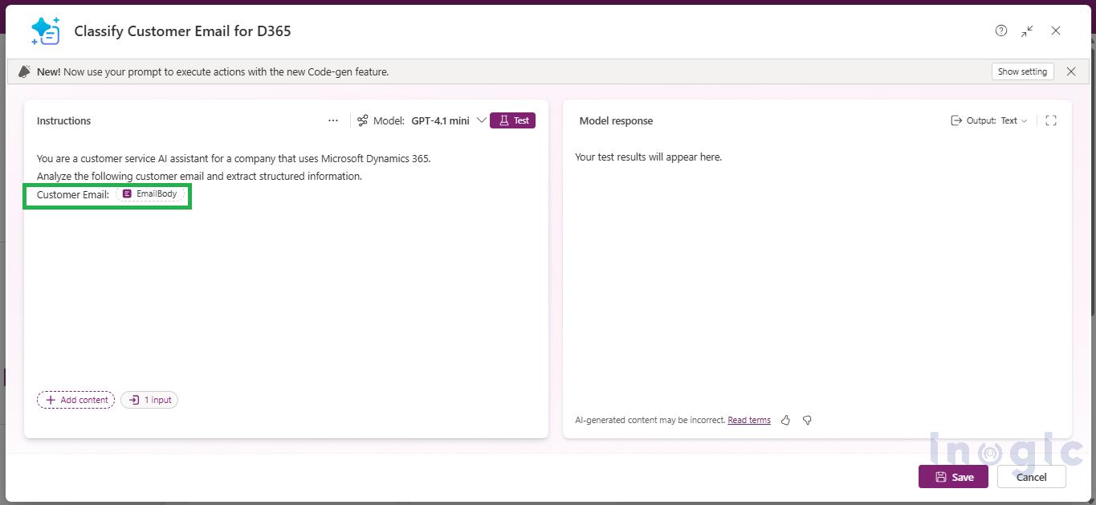Open the Read terms link

[x=748, y=420]
